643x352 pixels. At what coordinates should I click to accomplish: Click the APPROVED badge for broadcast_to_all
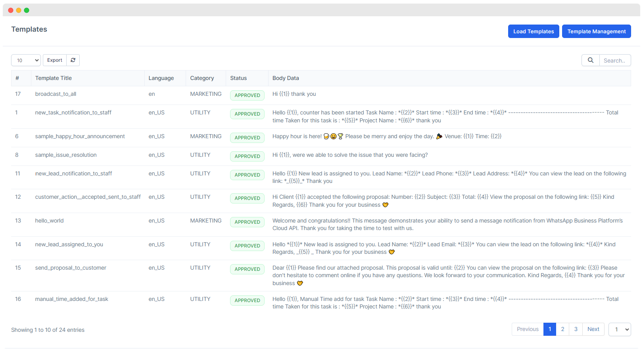[247, 95]
